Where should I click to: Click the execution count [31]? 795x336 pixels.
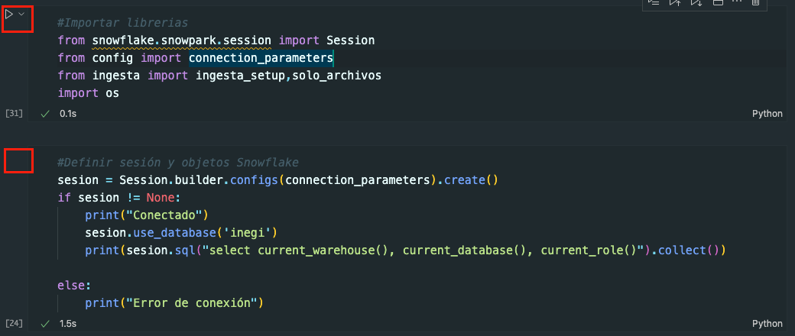[x=14, y=113]
